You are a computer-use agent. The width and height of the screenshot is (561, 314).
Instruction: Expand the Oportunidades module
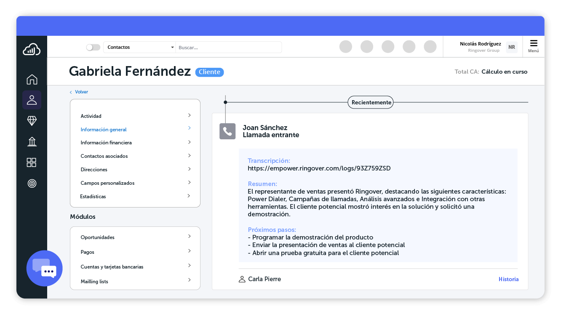[x=135, y=237]
